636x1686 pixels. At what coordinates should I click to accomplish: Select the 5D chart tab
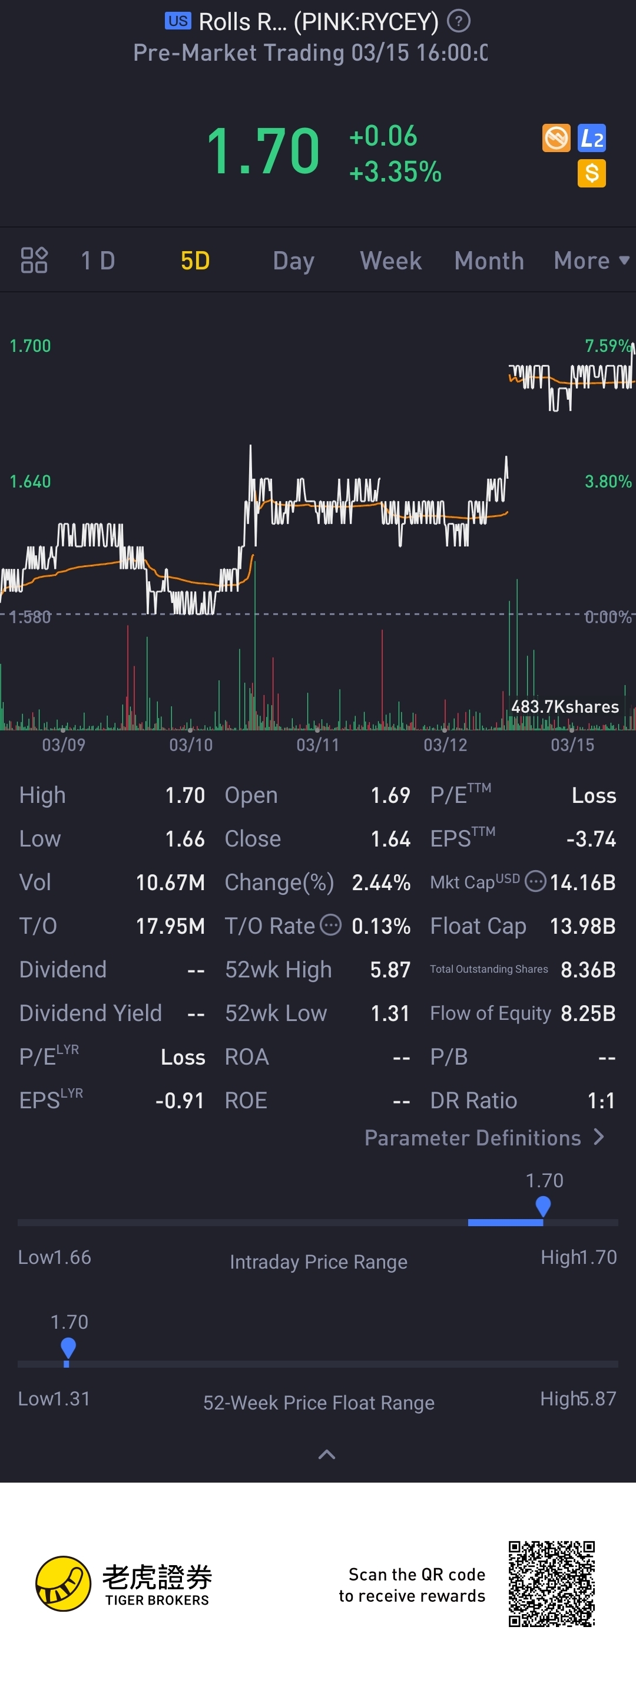(195, 261)
